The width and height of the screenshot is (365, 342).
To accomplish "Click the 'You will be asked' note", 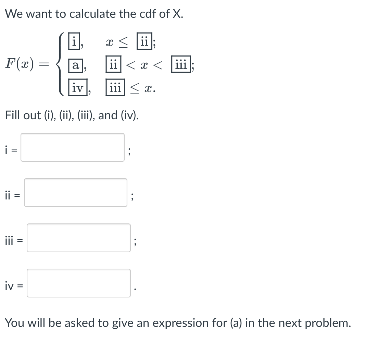I will 178,323.
